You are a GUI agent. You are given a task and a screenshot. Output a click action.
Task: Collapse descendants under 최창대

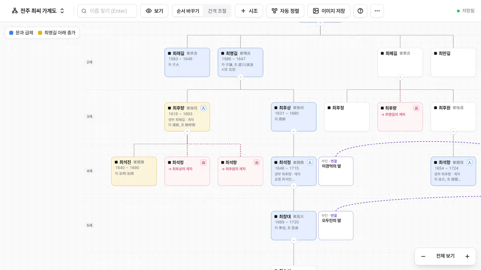point(294,240)
